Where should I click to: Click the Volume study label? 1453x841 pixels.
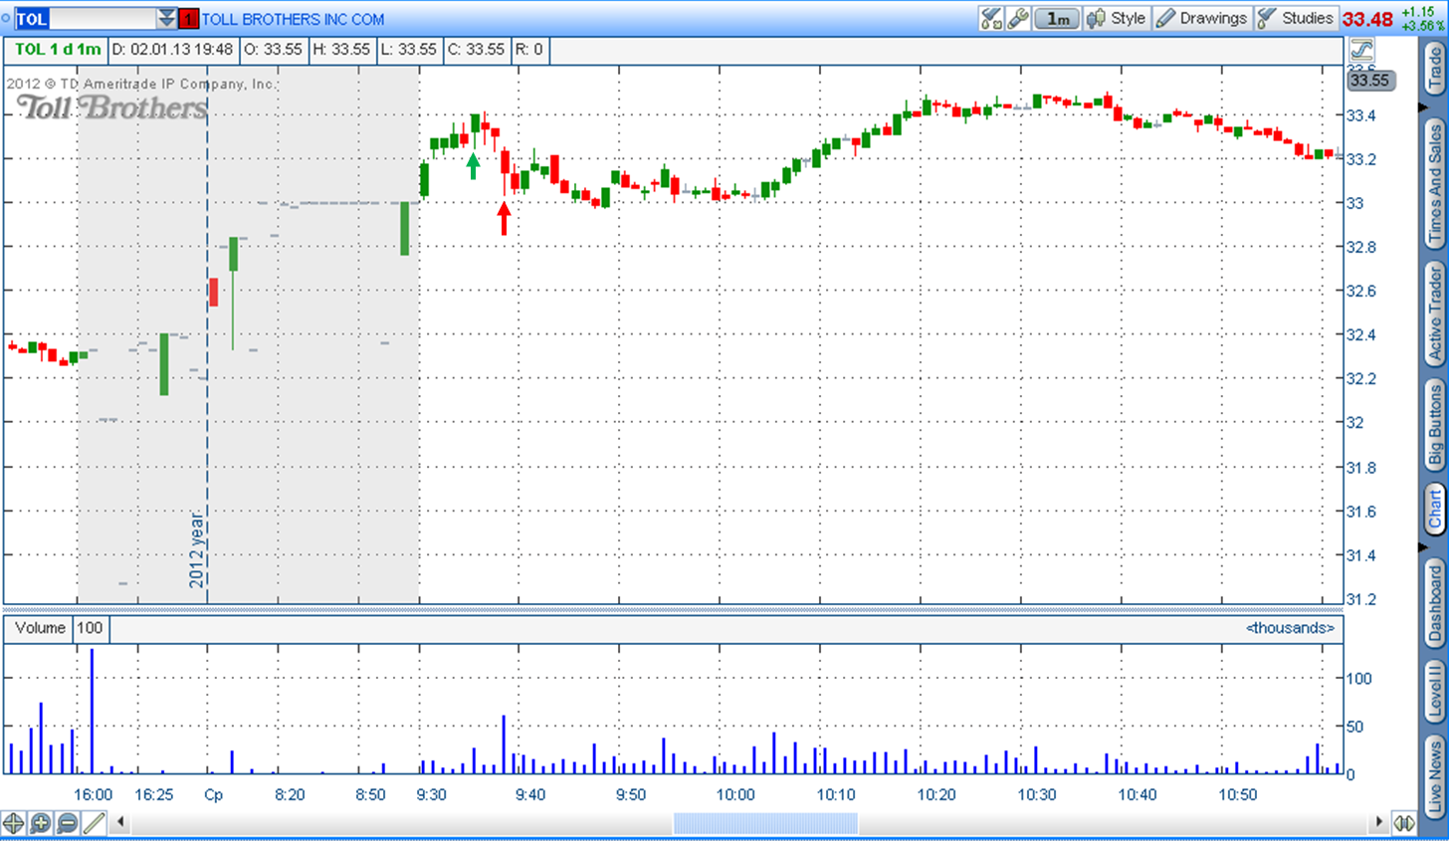click(40, 628)
